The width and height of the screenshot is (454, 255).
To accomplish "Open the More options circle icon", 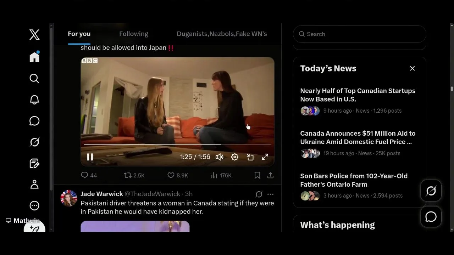I will [34, 205].
